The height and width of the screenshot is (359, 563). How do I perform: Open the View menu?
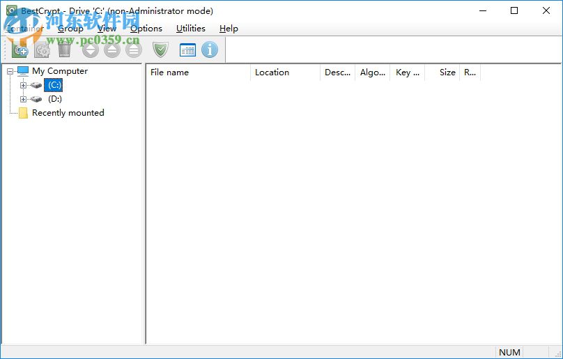click(x=107, y=29)
